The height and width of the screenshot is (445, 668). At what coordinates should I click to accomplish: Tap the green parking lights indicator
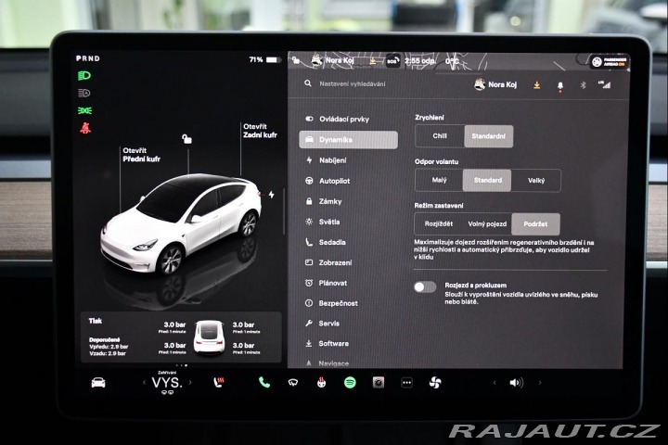(x=84, y=110)
